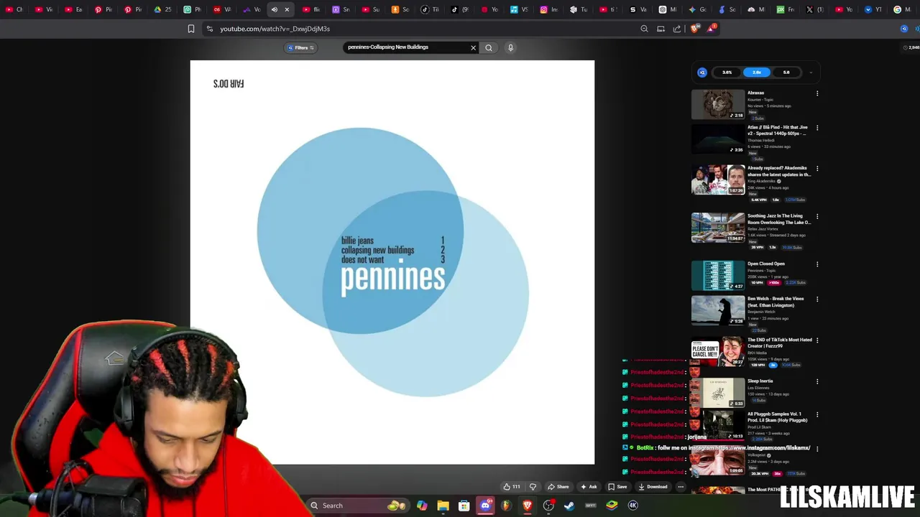Image resolution: width=920 pixels, height=517 pixels.
Task: Close the active YouTube tab
Action: pos(287,9)
